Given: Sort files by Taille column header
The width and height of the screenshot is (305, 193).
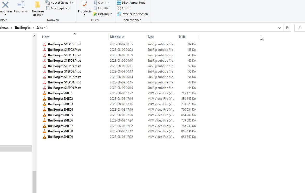Looking at the screenshot, I should [x=182, y=37].
